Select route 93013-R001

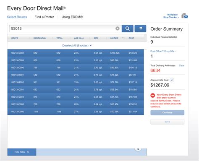point(76,75)
